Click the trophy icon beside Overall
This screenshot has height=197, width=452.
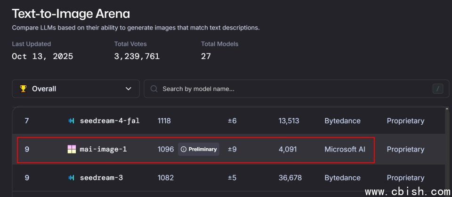coord(23,89)
